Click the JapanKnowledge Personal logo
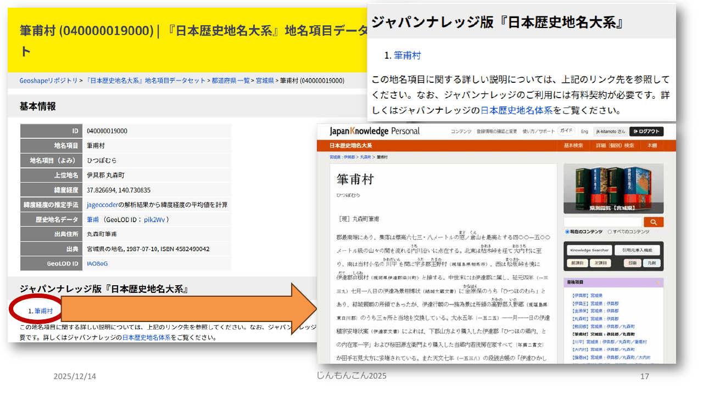This screenshot has height=395, width=703. 374,132
